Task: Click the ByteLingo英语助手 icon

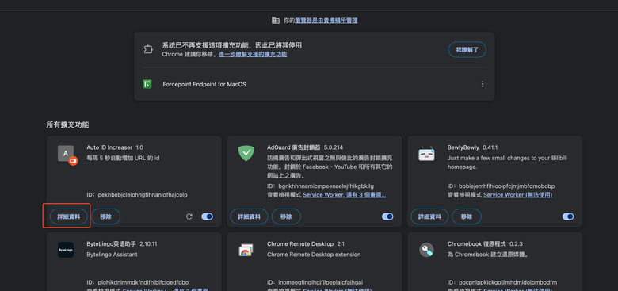Action: 66,250
